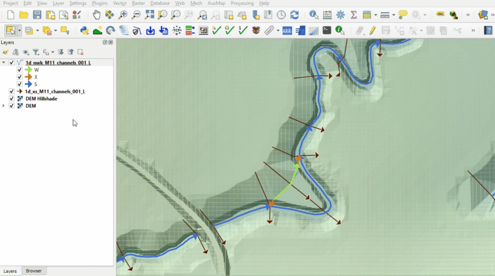Open the selection tool dropdown arrow
The height and width of the screenshot is (276, 495).
coord(20,30)
